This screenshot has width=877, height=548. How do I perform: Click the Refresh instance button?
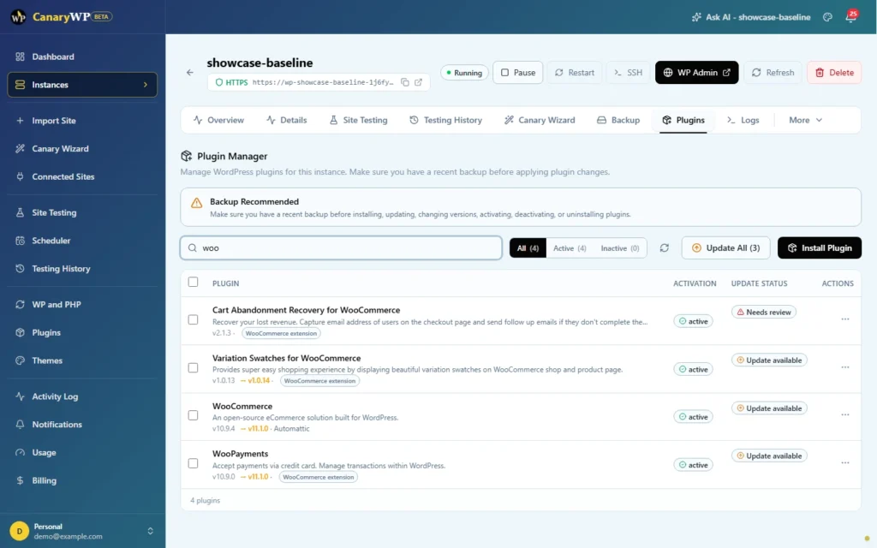(773, 72)
